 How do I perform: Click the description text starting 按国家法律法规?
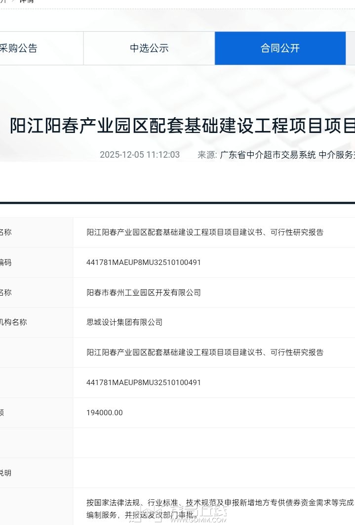(x=220, y=503)
